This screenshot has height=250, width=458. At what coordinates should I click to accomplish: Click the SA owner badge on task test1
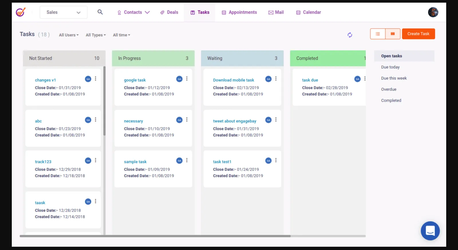click(269, 161)
